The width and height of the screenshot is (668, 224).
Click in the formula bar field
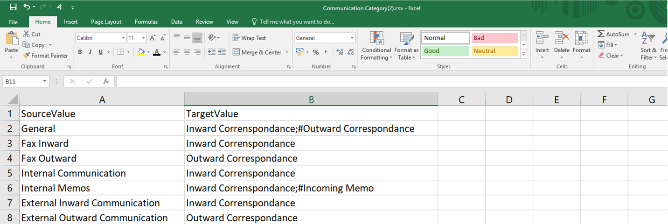pyautogui.click(x=392, y=81)
